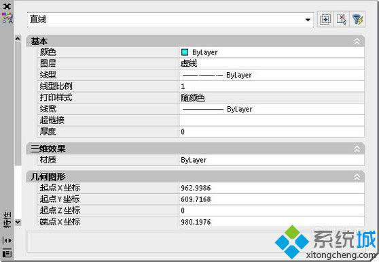Toggle the PICKADD value button

(325, 19)
